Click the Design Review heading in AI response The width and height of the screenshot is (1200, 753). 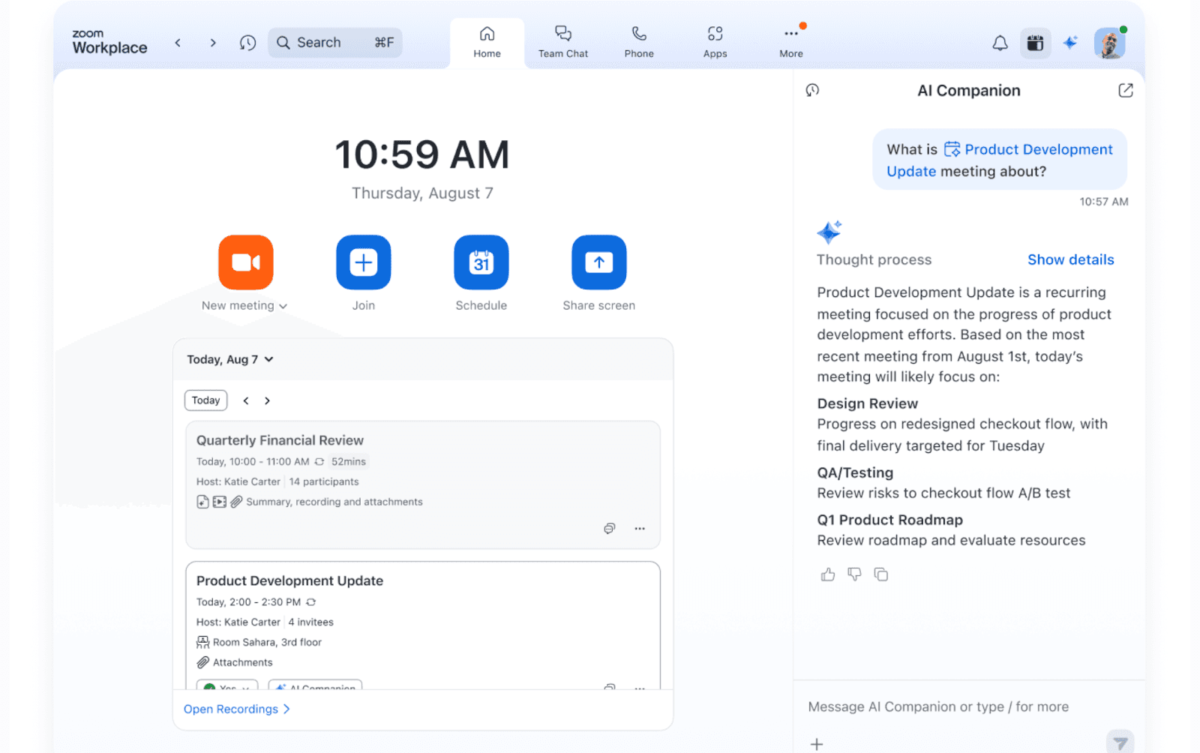pos(867,403)
